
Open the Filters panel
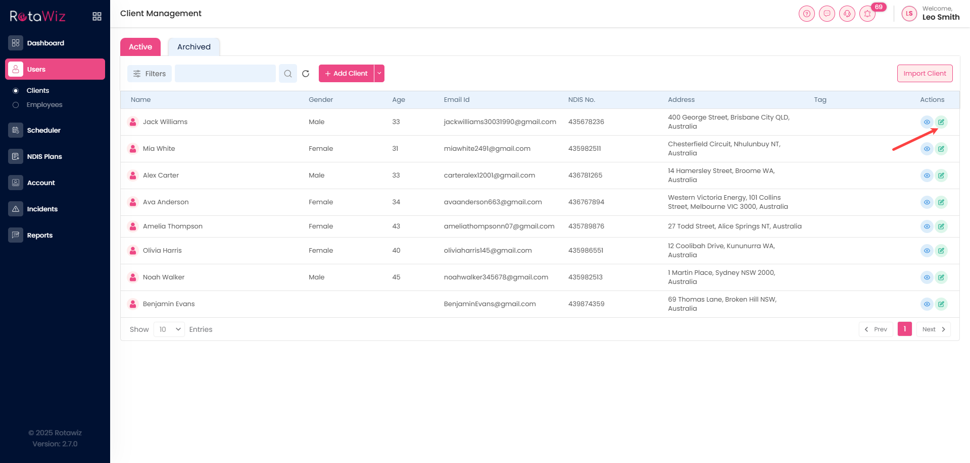tap(150, 74)
